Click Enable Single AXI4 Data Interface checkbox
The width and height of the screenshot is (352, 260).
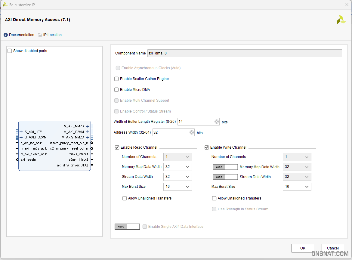(x=145, y=227)
